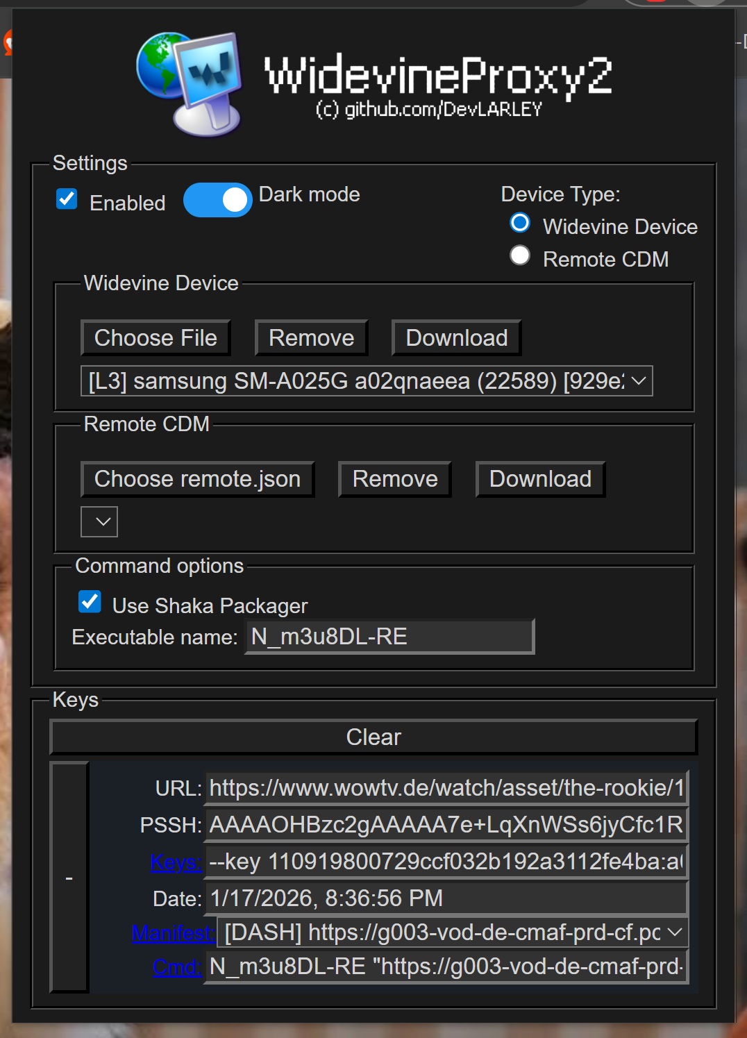The width and height of the screenshot is (747, 1038).
Task: Click the Choose File button
Action: click(156, 338)
